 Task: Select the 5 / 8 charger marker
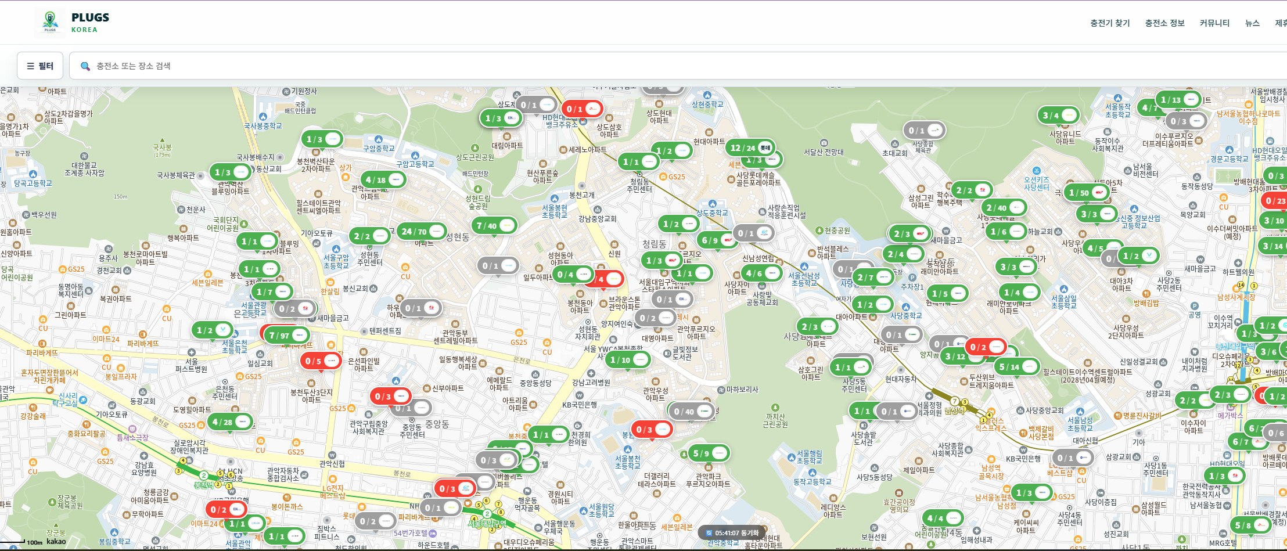(x=1250, y=525)
